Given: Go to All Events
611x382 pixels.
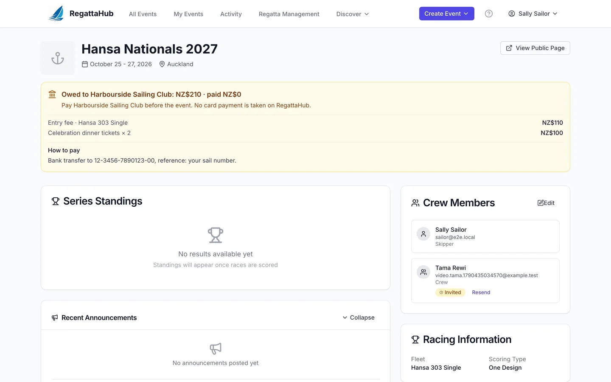Looking at the screenshot, I should (x=143, y=14).
